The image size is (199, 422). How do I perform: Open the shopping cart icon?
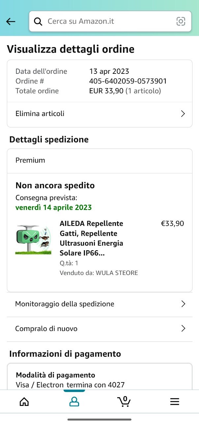(x=124, y=401)
